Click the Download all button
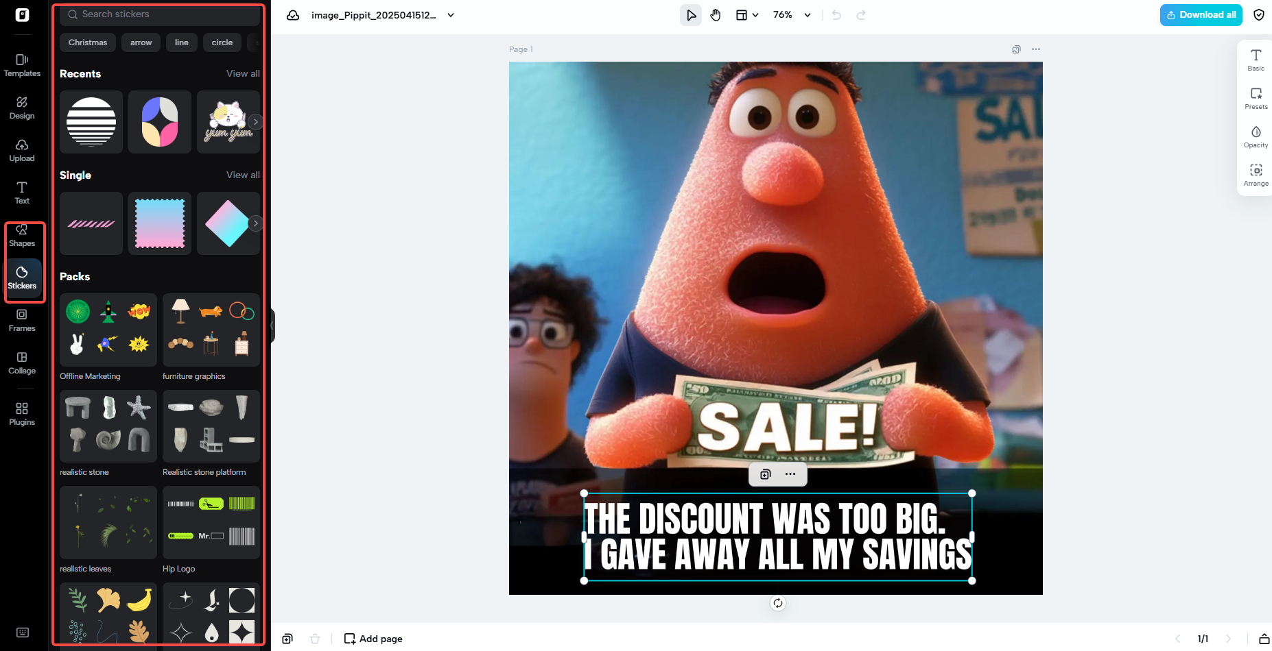The width and height of the screenshot is (1272, 651). [1201, 14]
